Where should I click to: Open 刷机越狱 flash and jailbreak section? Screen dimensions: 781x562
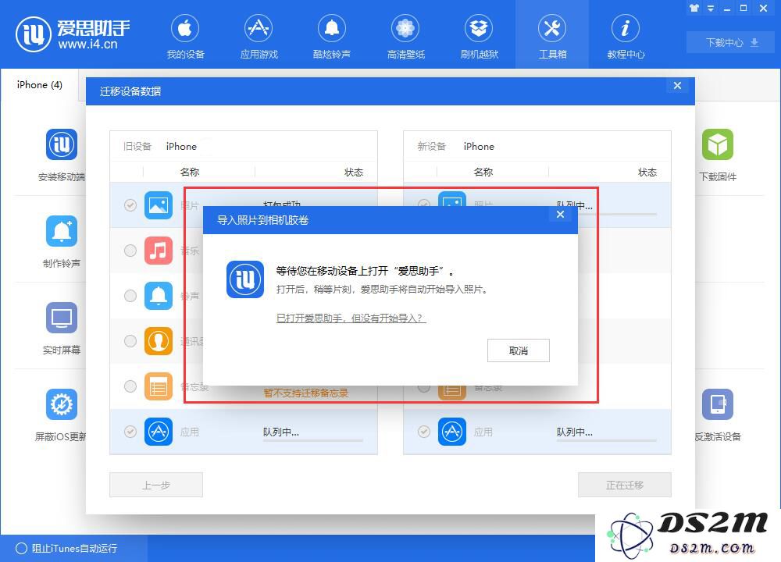[x=479, y=37]
